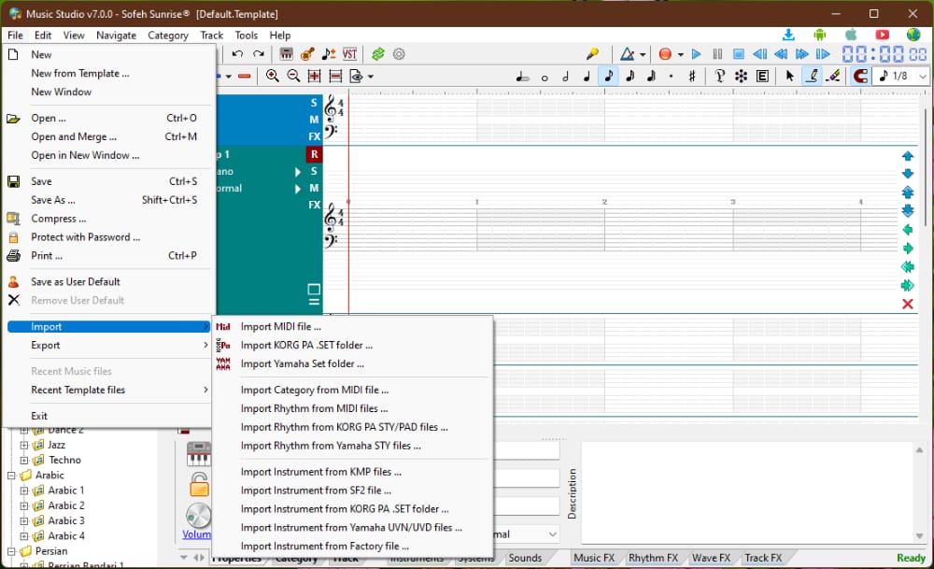The image size is (934, 569).
Task: Click Save As in File menu
Action: (x=108, y=200)
